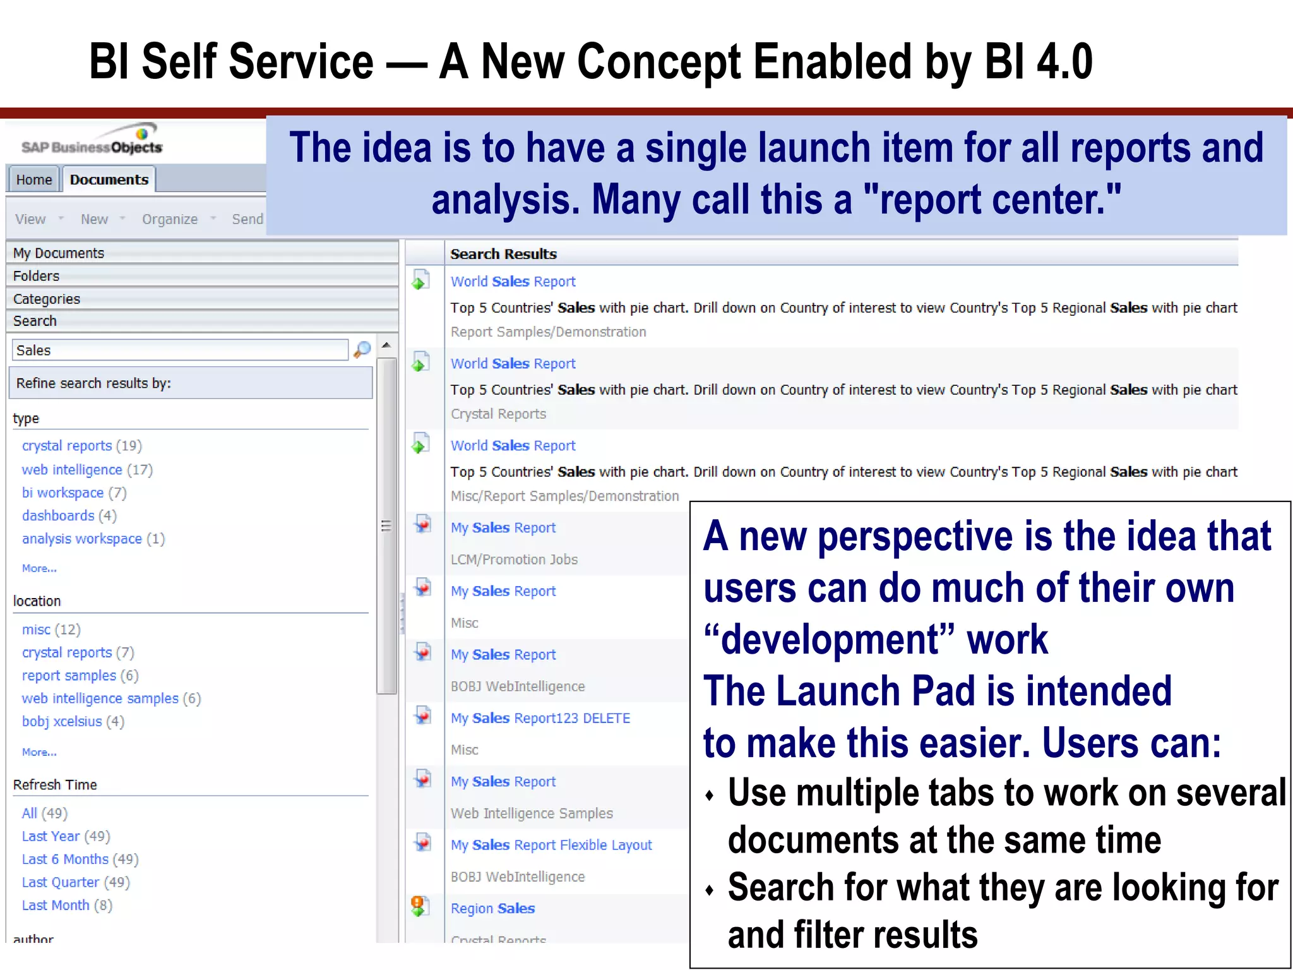Open the View dropdown menu
This screenshot has width=1293, height=970.
(39, 219)
